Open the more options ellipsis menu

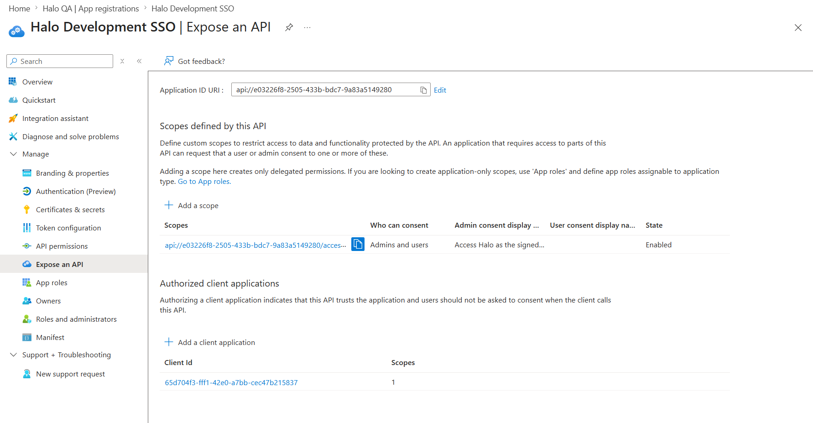click(307, 27)
